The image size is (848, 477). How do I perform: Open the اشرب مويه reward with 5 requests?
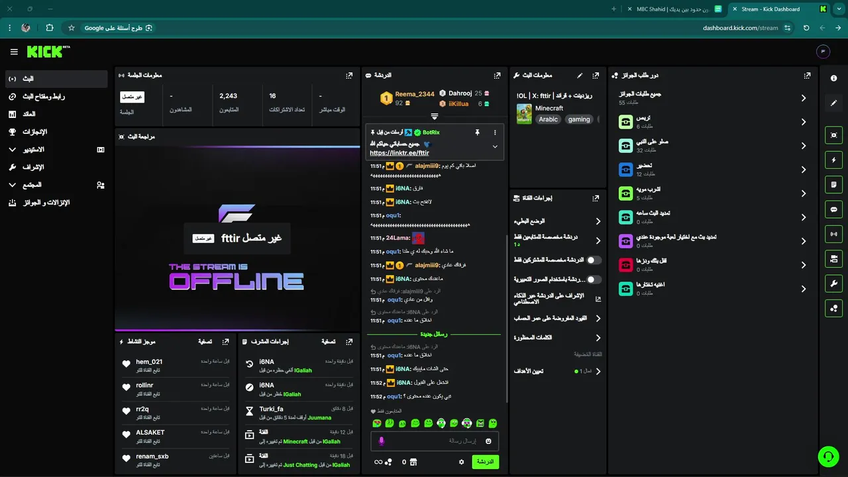pos(712,193)
